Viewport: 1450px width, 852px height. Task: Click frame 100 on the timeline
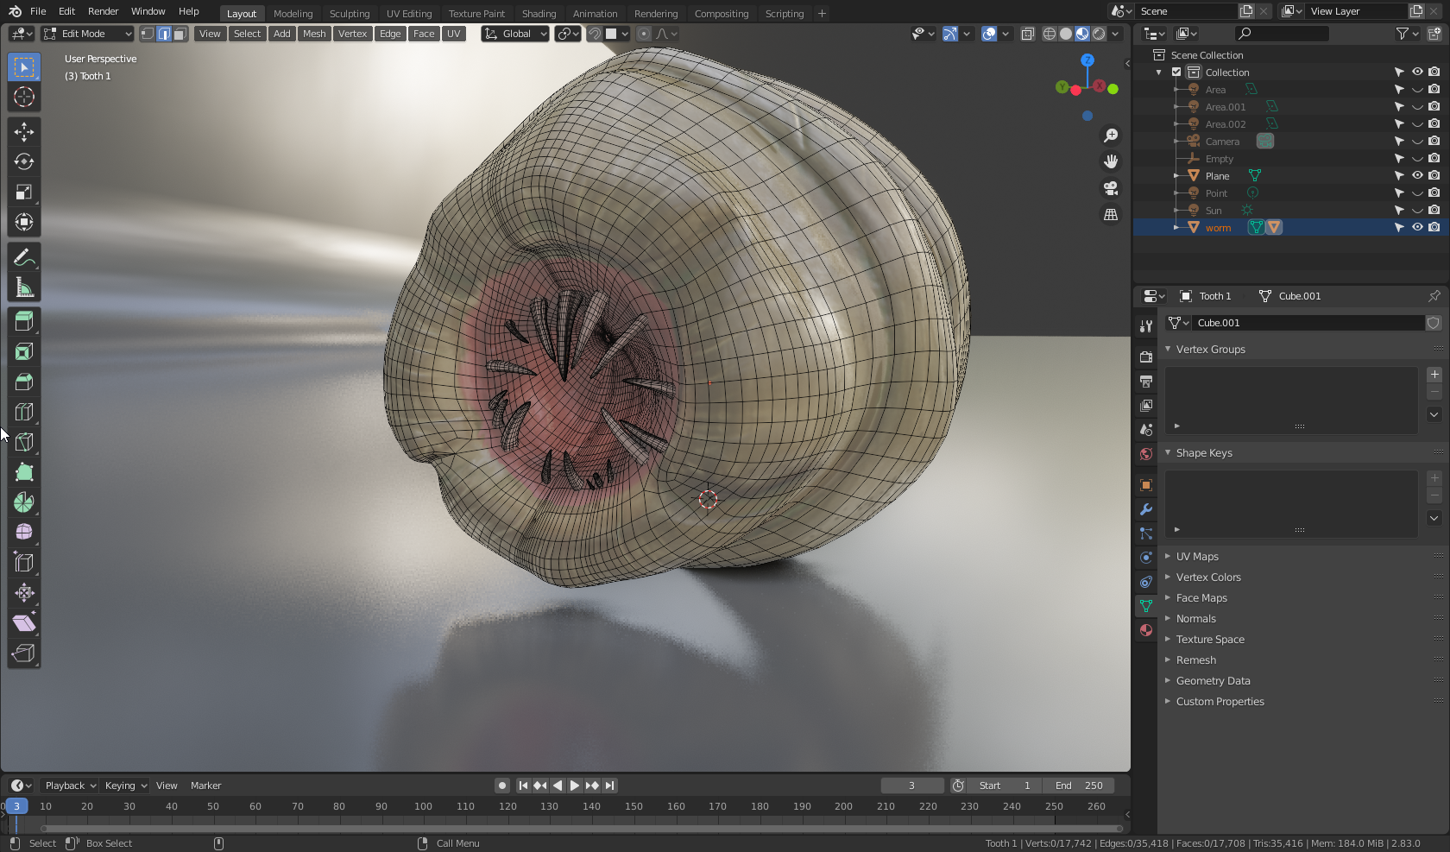click(x=423, y=806)
